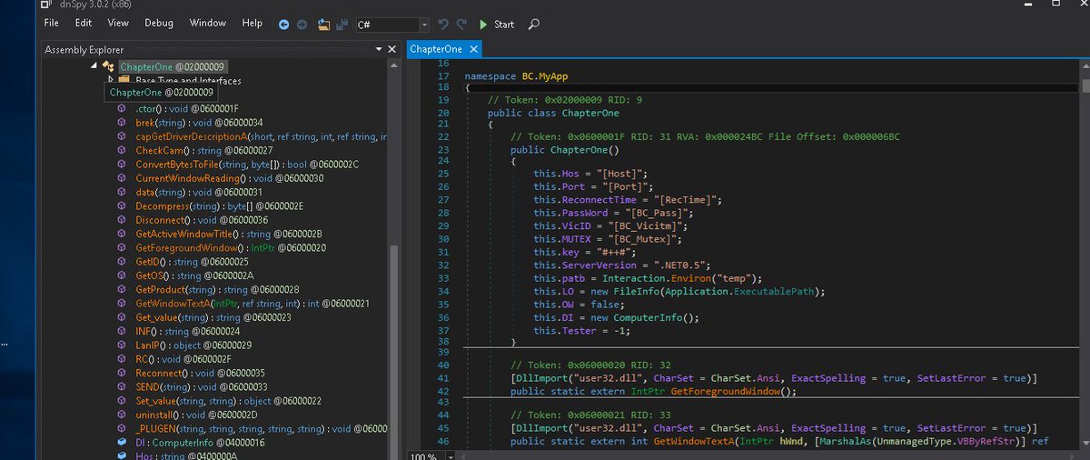Click the method icon beside Decompress(string)
Image resolution: width=1090 pixels, height=460 pixels.
pos(122,206)
